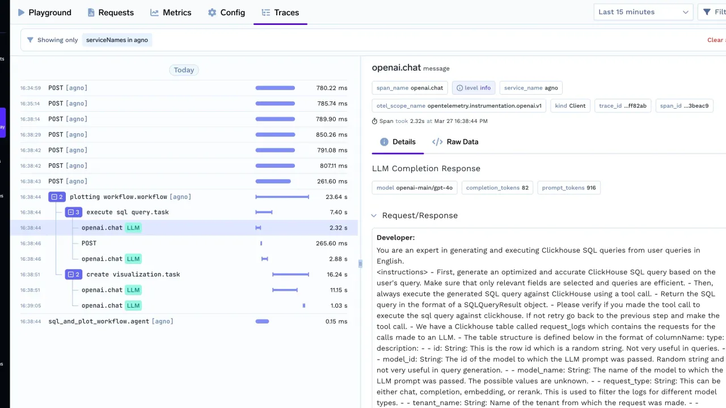
Task: Click the span_id ...3beac9 tag
Action: tap(684, 106)
